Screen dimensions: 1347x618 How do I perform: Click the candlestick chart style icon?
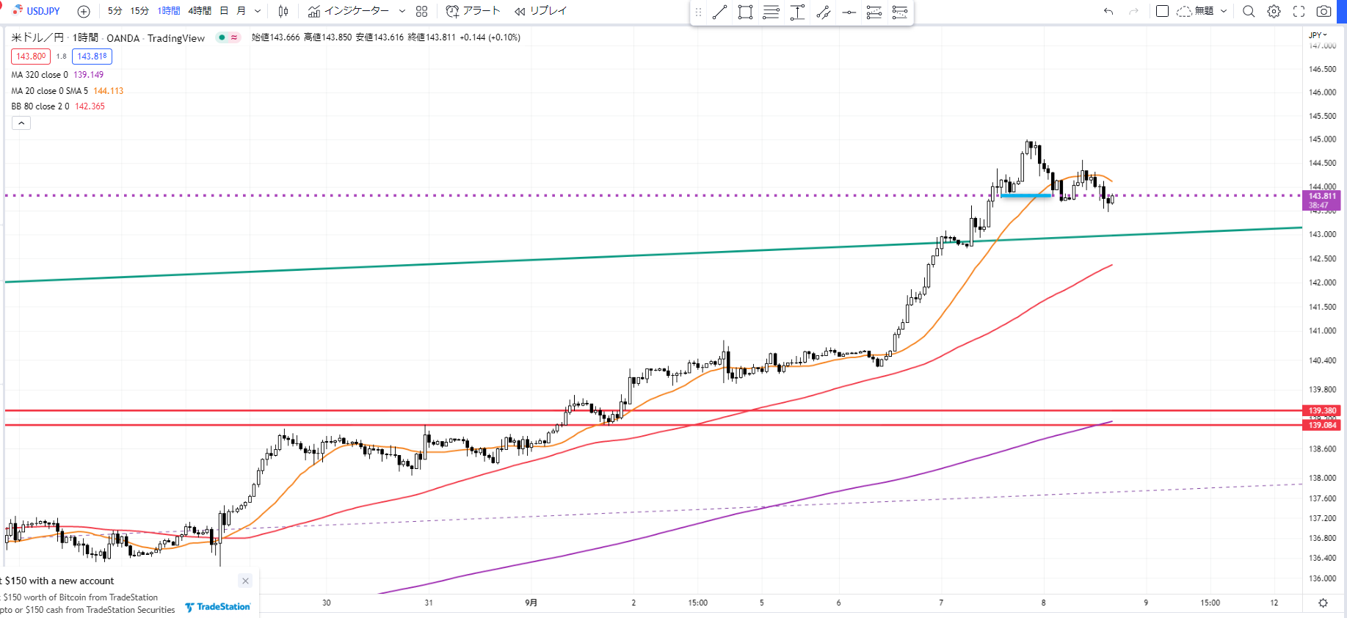(x=283, y=11)
